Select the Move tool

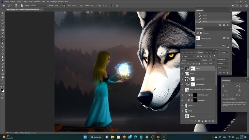(x=3, y=13)
